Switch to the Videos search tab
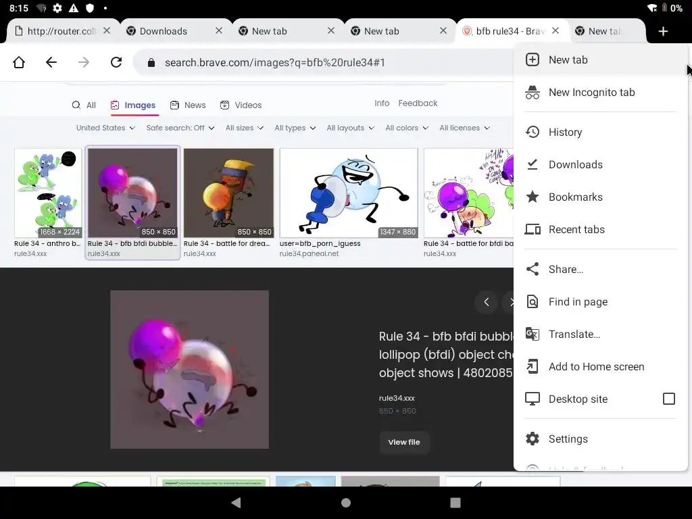Viewport: 692px width, 519px height. [x=241, y=105]
